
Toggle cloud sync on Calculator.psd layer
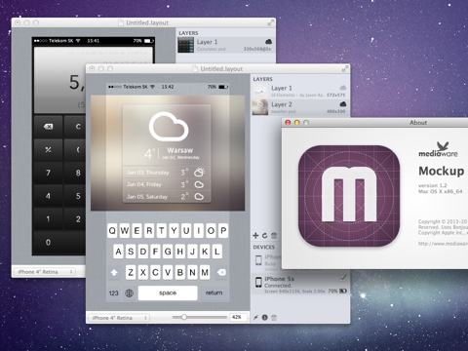(x=268, y=42)
